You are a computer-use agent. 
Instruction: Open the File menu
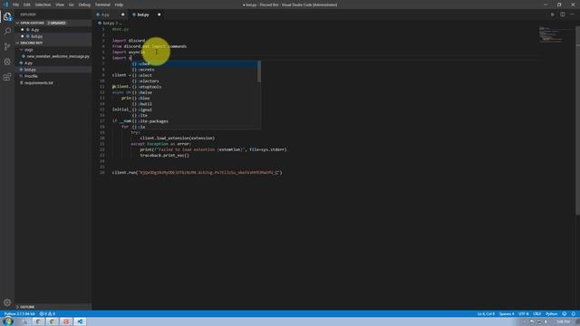point(15,5)
